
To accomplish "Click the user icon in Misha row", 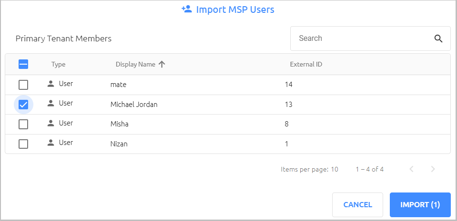I will tap(51, 123).
